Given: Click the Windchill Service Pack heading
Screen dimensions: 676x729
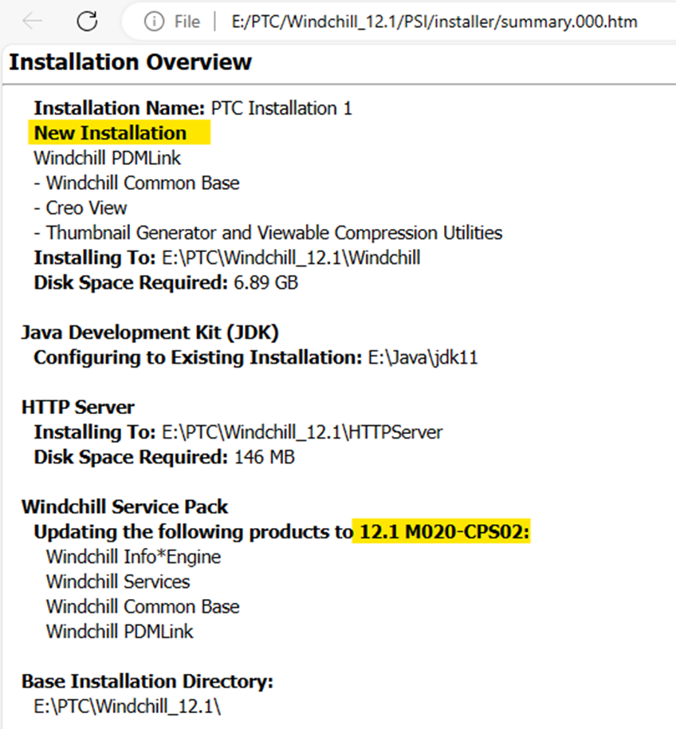Looking at the screenshot, I should 124,506.
